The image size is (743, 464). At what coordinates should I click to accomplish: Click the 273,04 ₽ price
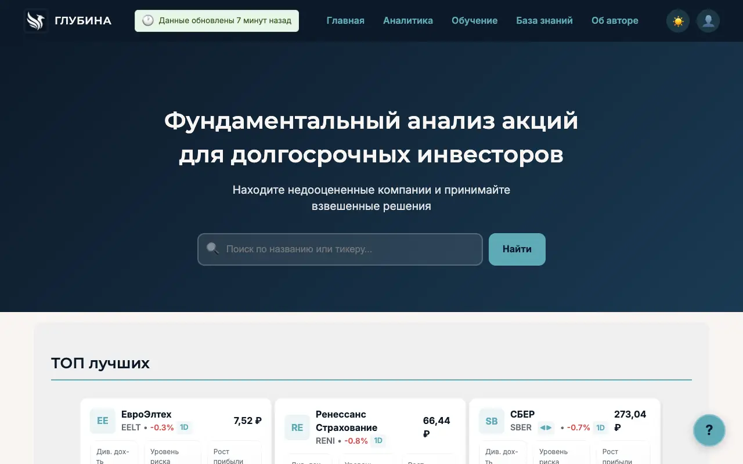click(630, 421)
